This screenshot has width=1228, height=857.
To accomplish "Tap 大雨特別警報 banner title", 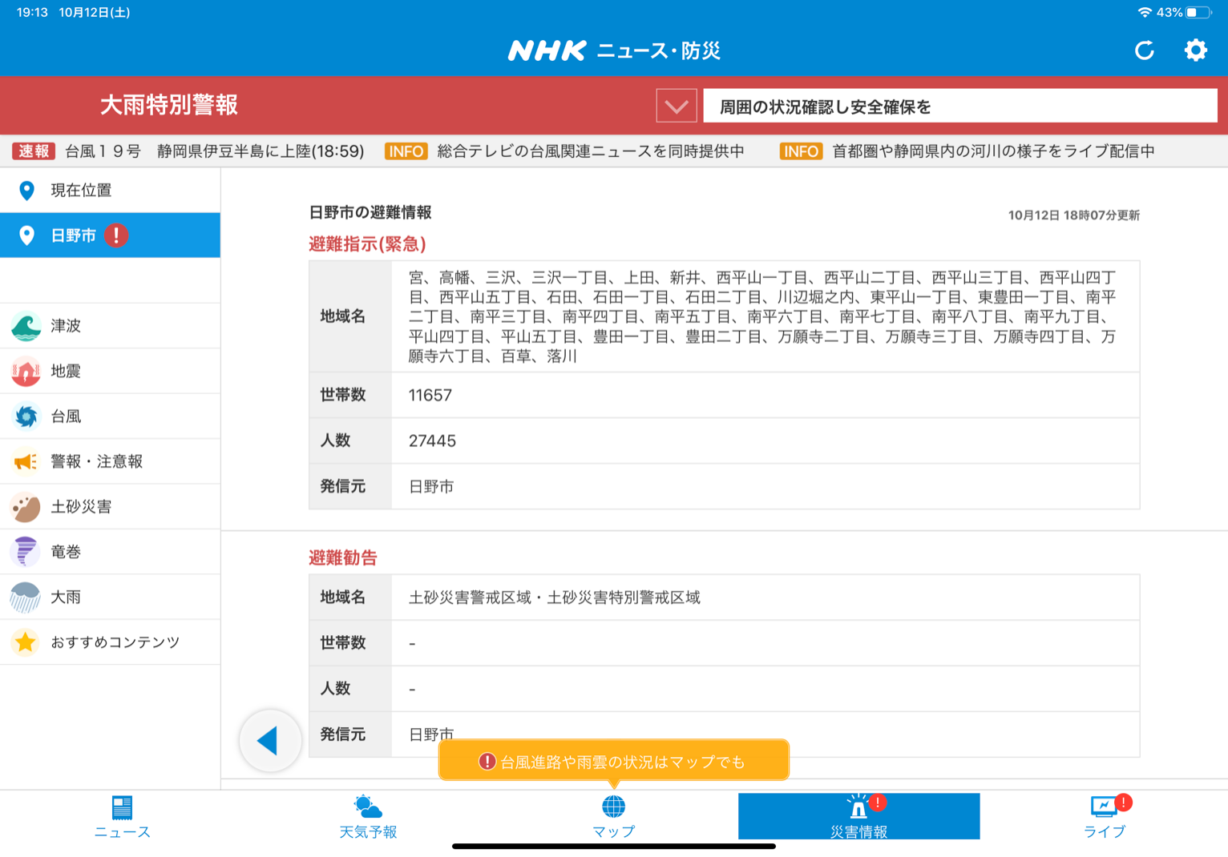I will coord(168,105).
